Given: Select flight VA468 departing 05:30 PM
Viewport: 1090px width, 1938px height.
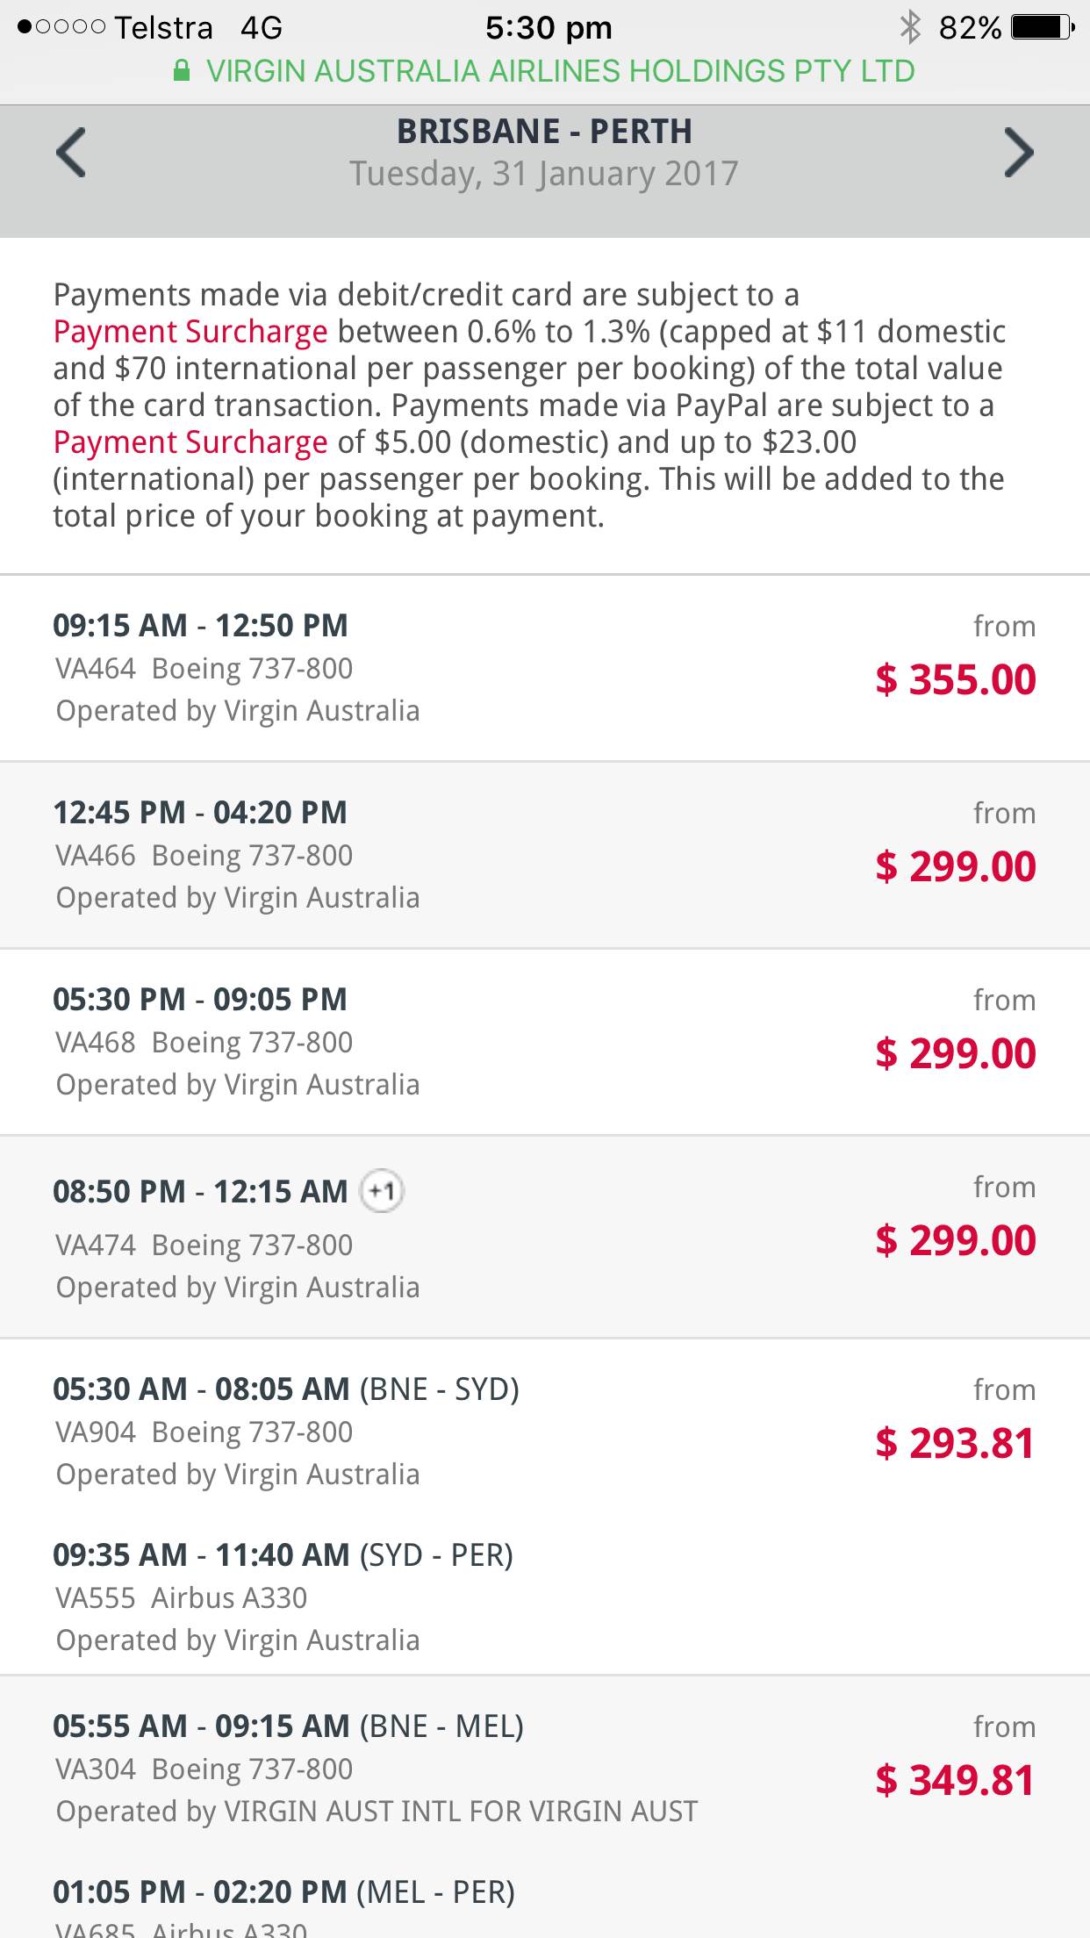Looking at the screenshot, I should pyautogui.click(x=237, y=1042).
